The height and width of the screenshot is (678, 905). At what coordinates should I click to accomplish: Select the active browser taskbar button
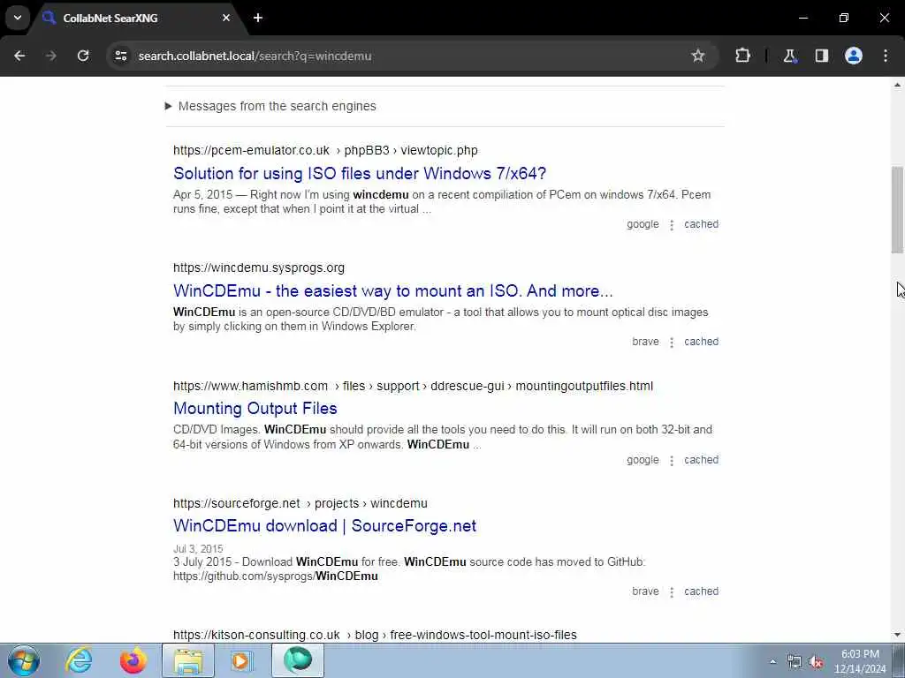pyautogui.click(x=298, y=660)
